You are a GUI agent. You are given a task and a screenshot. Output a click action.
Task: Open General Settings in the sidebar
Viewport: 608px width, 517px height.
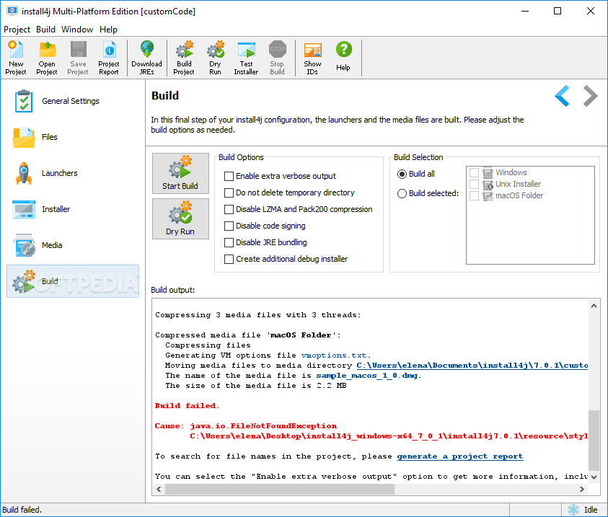(73, 101)
